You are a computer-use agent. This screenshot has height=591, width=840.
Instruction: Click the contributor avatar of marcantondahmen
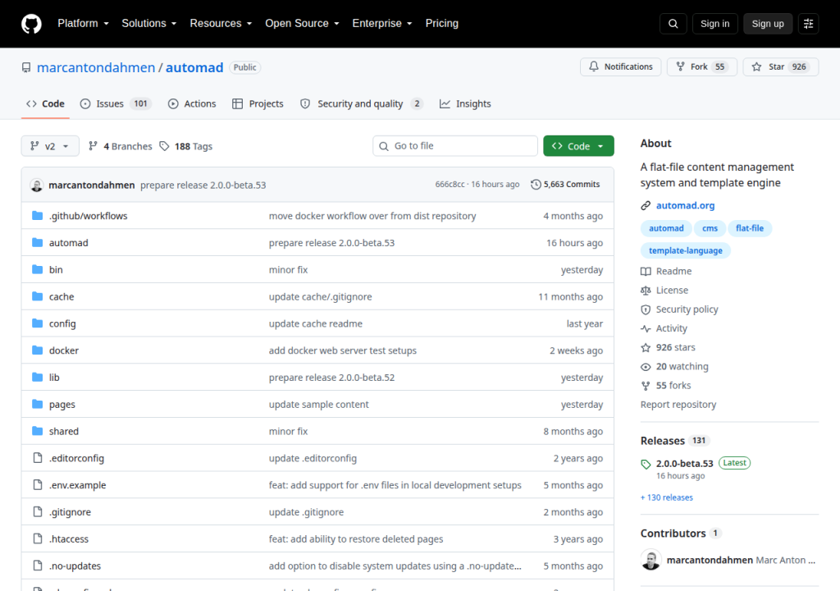click(x=651, y=560)
